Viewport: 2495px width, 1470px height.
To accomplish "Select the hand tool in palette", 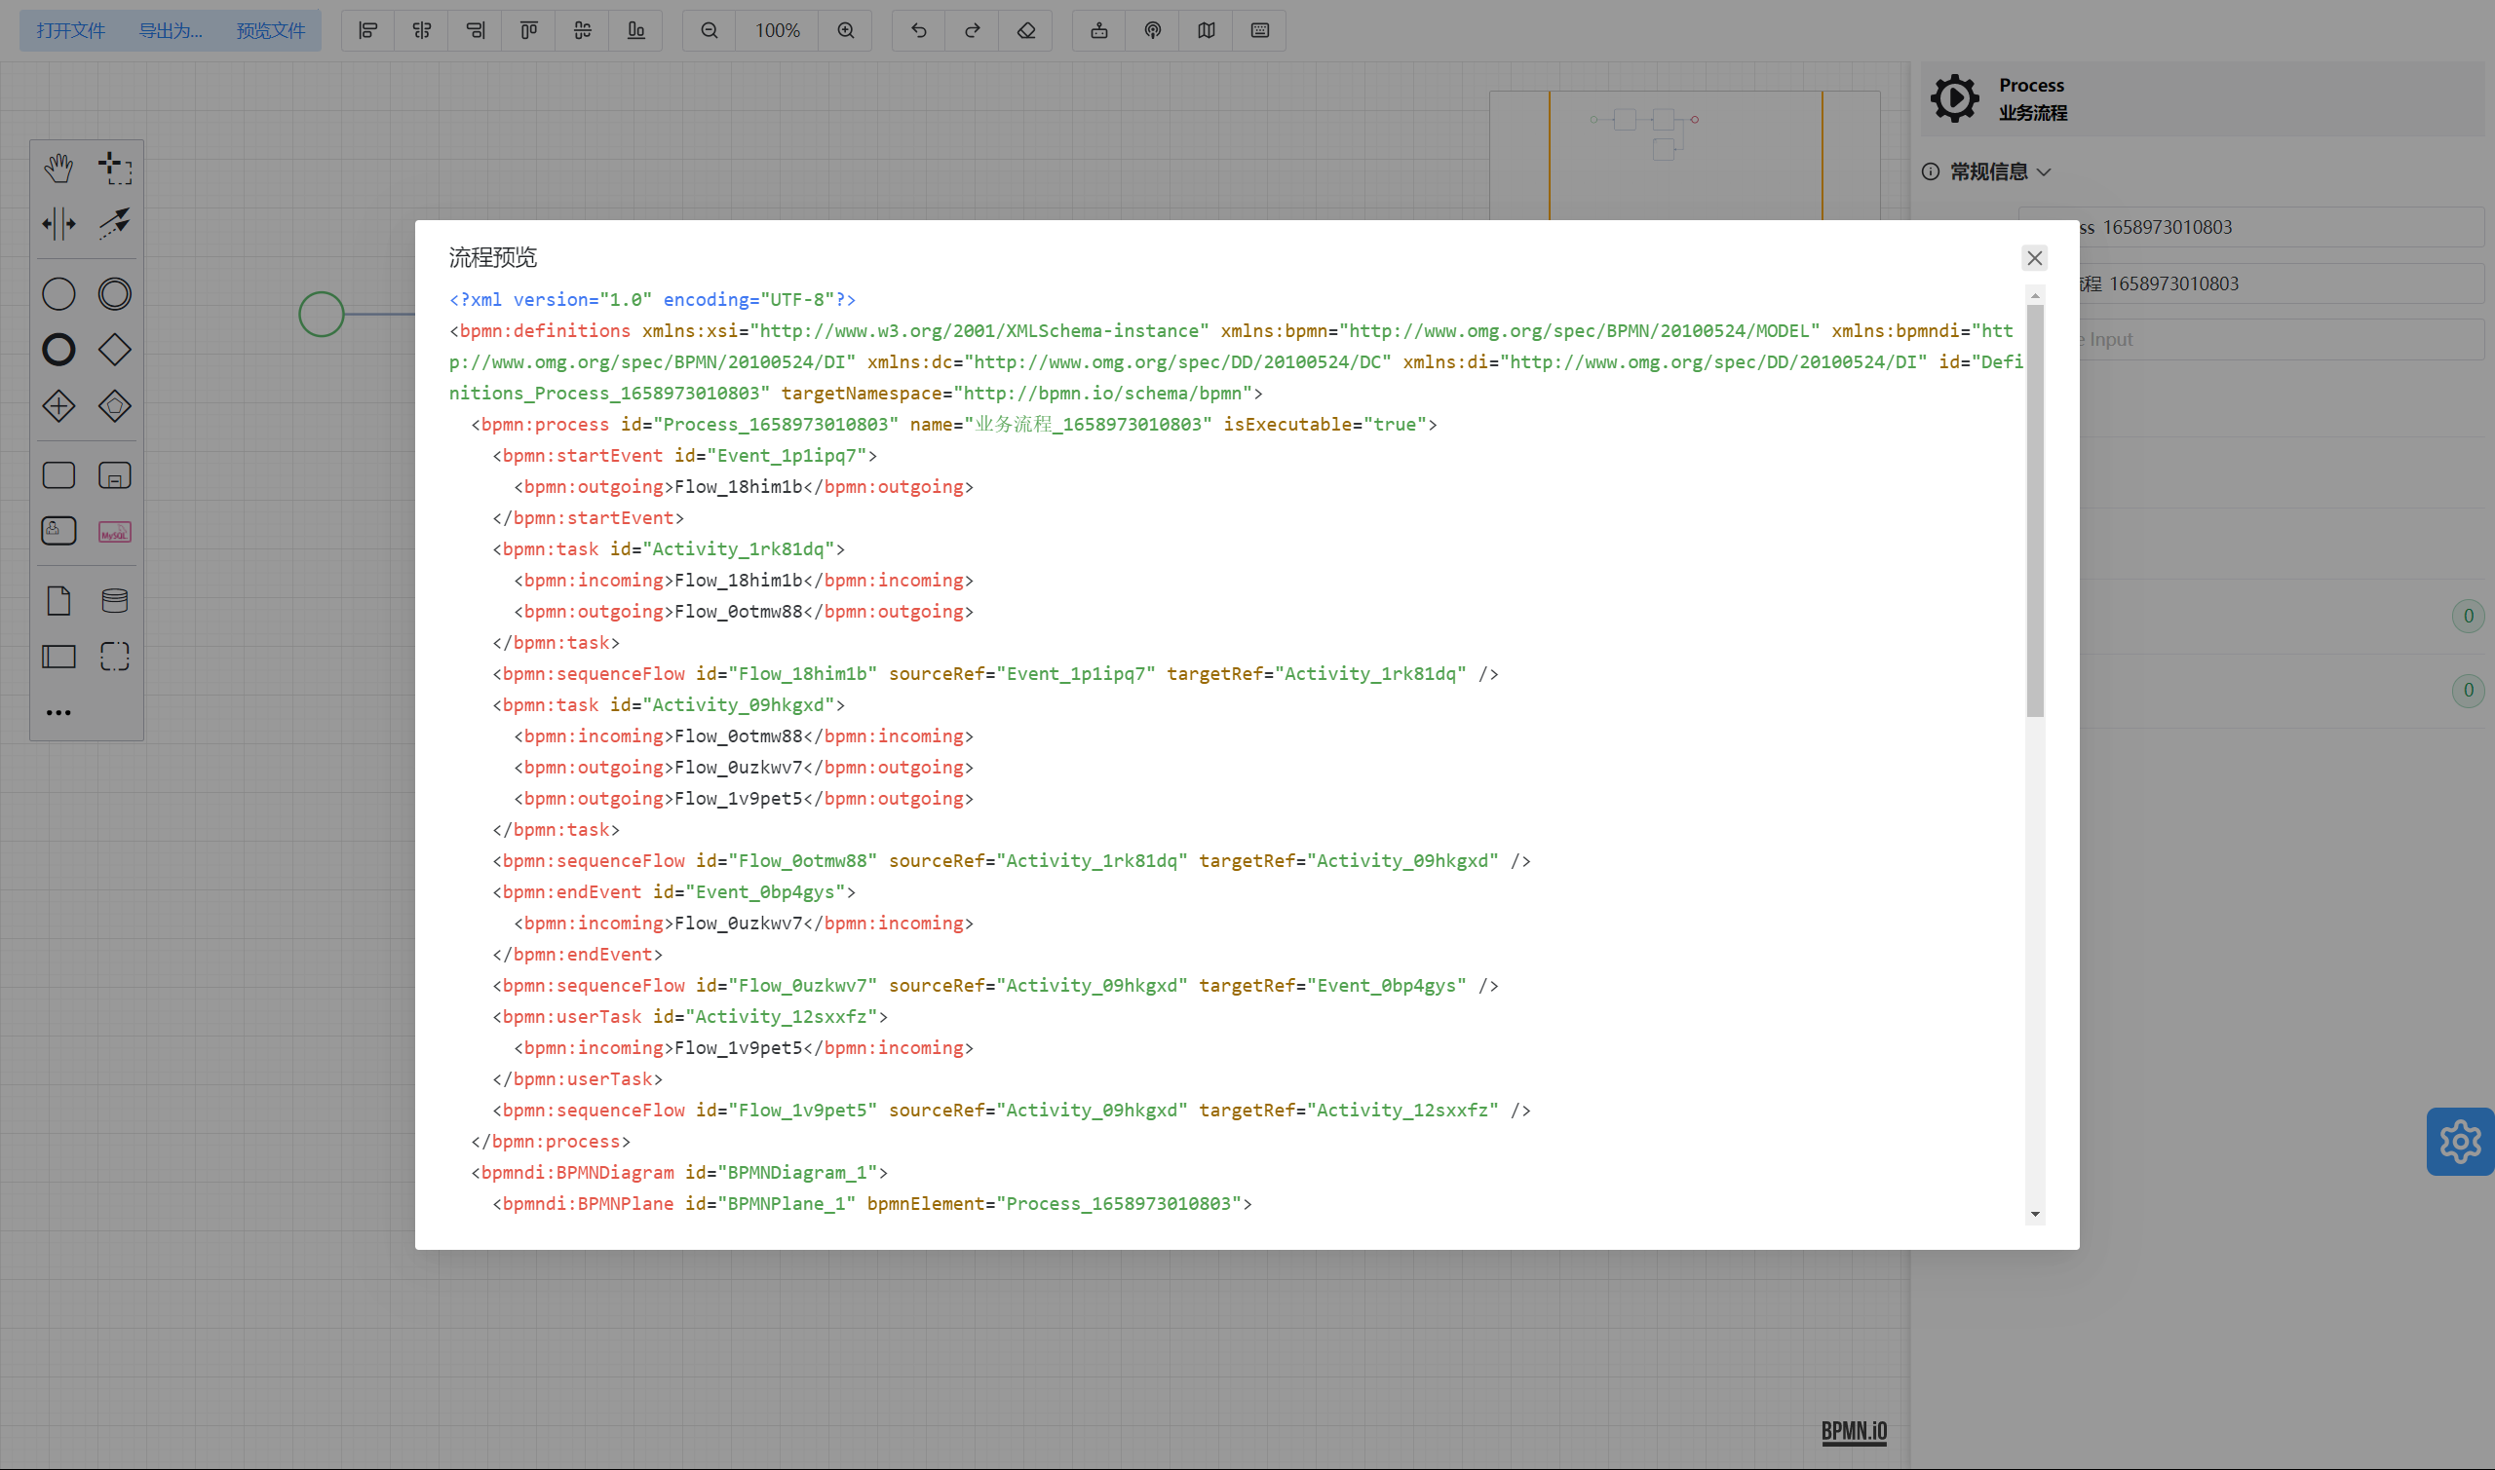I will (58, 169).
